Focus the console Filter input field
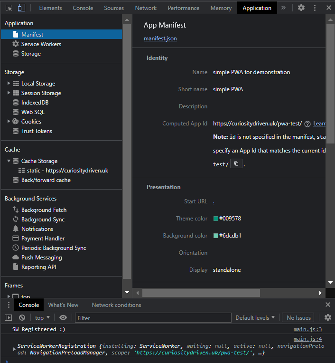335x363 pixels. [x=153, y=318]
